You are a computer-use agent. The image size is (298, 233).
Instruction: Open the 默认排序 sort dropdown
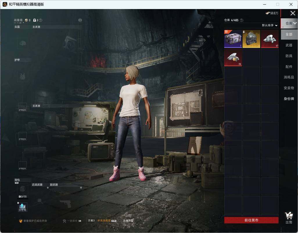(x=270, y=25)
